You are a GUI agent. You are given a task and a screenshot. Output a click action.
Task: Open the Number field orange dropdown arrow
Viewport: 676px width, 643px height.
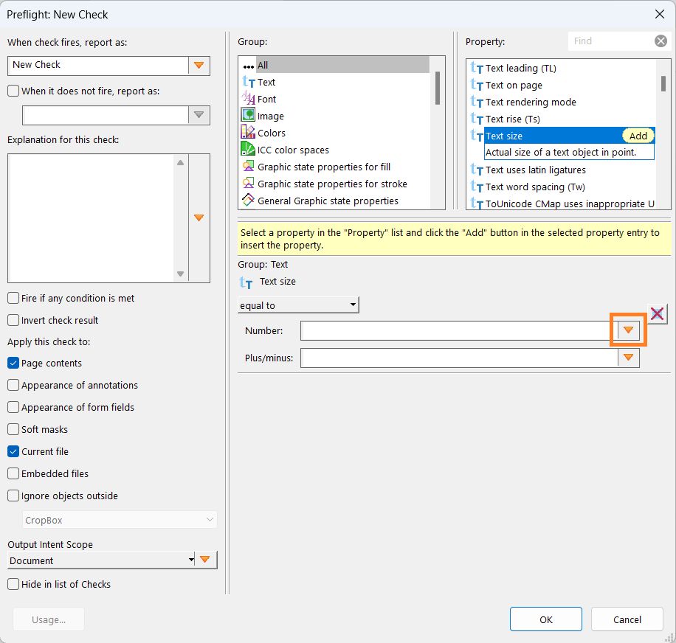628,330
